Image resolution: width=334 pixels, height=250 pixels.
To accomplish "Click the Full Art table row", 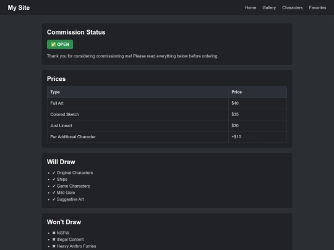I will pos(167,103).
